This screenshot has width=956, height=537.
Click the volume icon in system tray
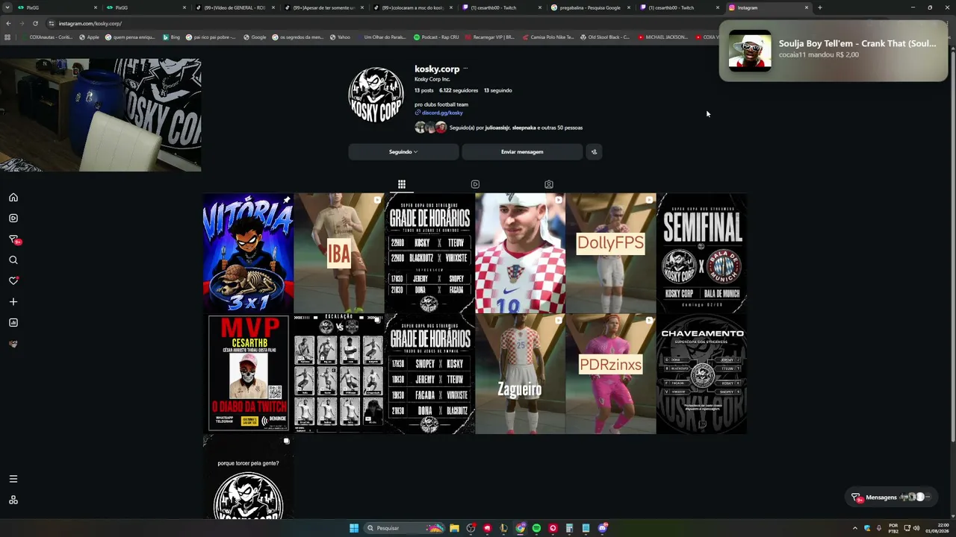coord(916,528)
